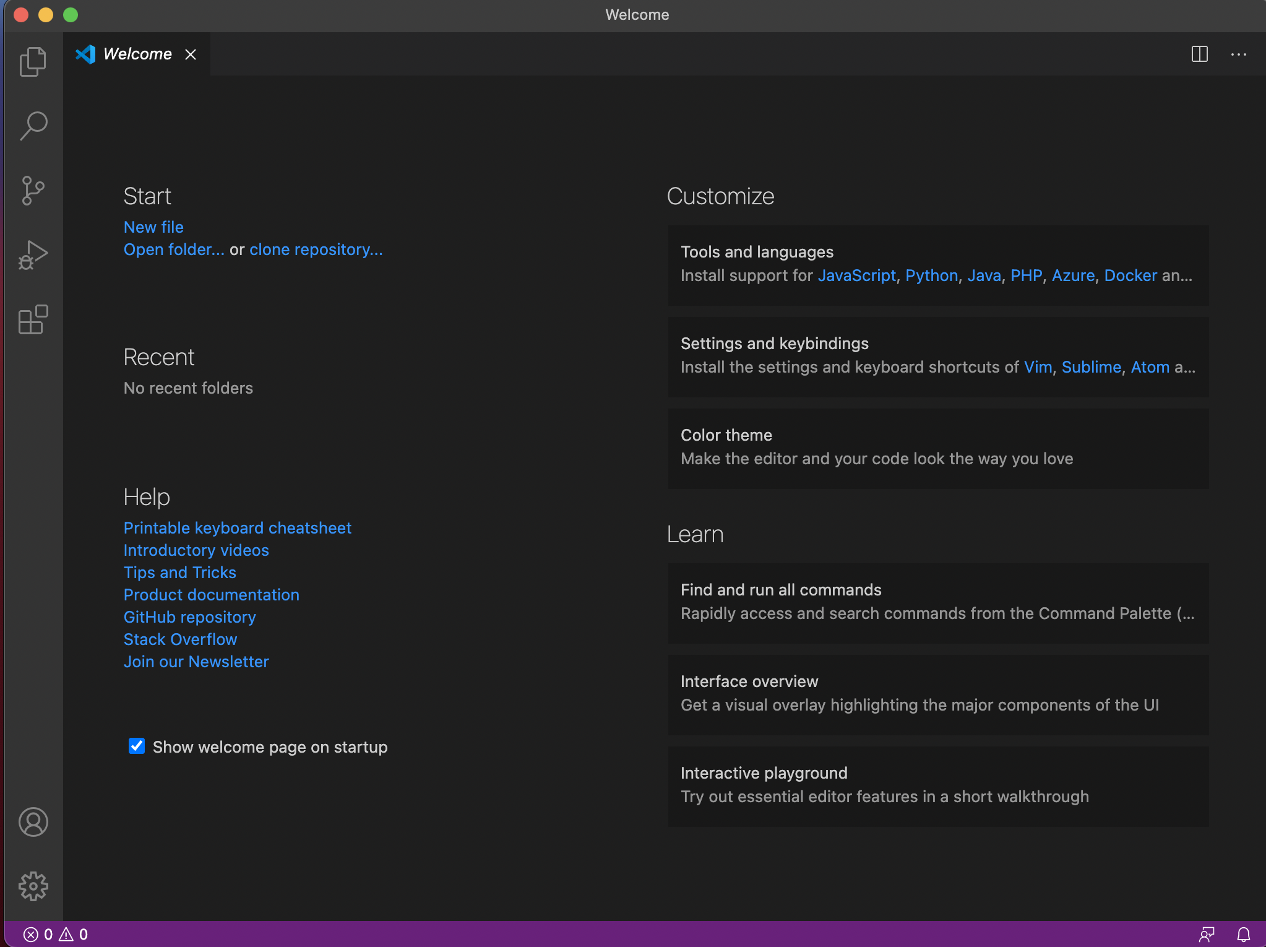This screenshot has width=1266, height=947.
Task: Click errors and warnings count in status bar
Action: pyautogui.click(x=56, y=934)
